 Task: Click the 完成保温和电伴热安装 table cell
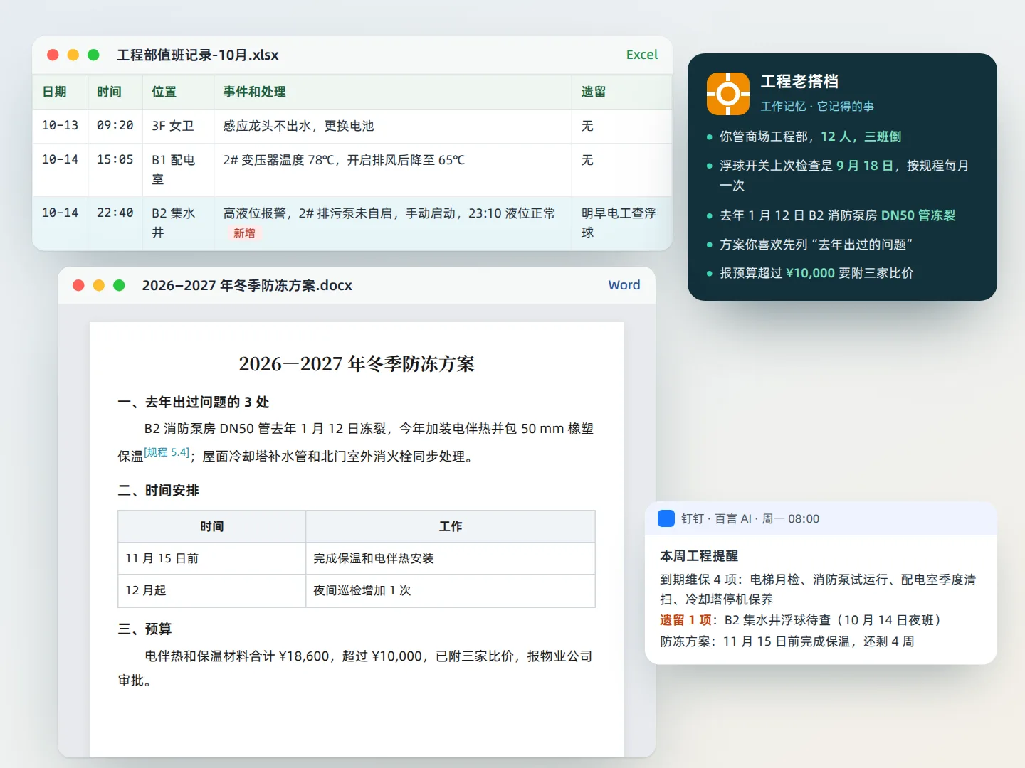coord(451,558)
